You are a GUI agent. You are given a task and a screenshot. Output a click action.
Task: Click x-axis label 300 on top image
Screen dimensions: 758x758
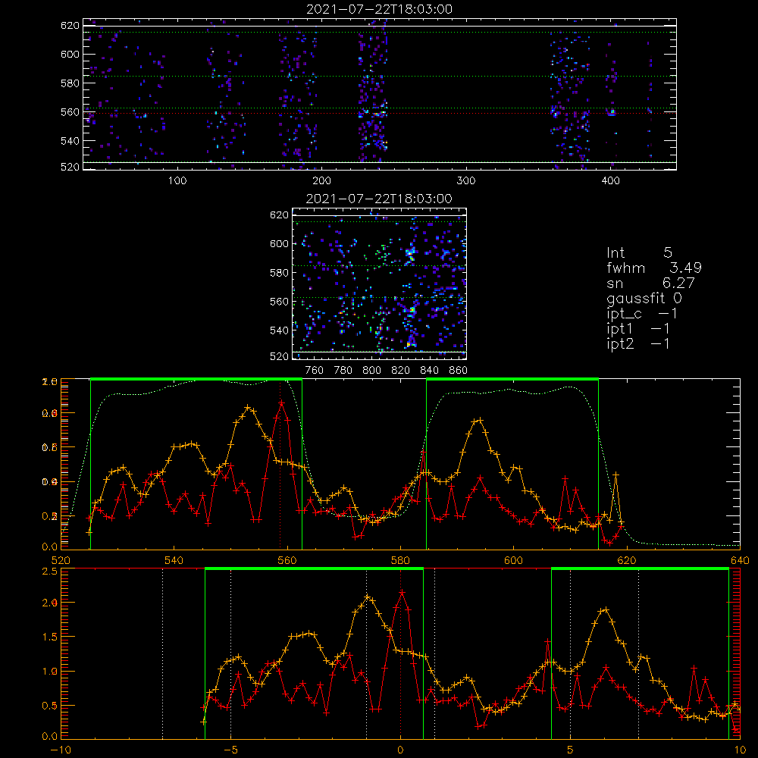(466, 181)
